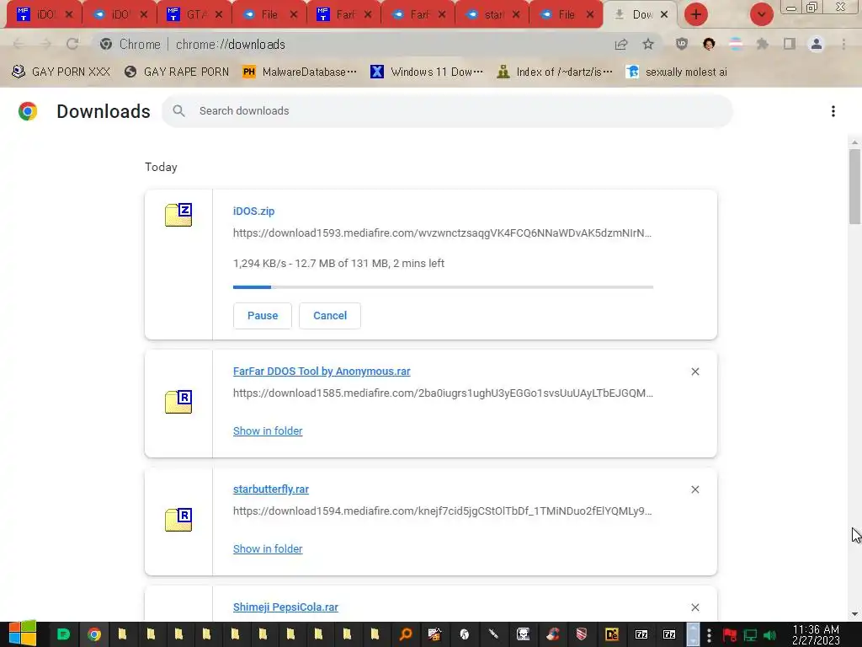Remove Shimeji PepsiCola.rar from list
The width and height of the screenshot is (862, 647).
694,607
